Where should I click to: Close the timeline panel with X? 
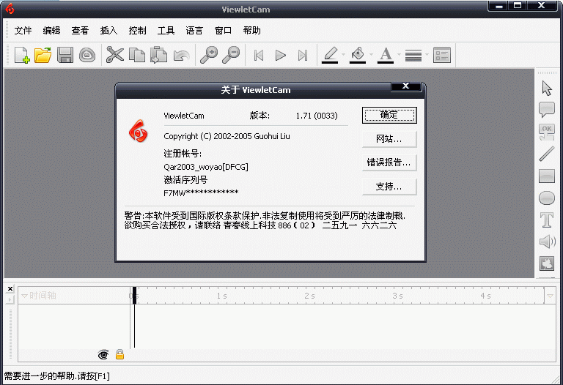coord(10,288)
